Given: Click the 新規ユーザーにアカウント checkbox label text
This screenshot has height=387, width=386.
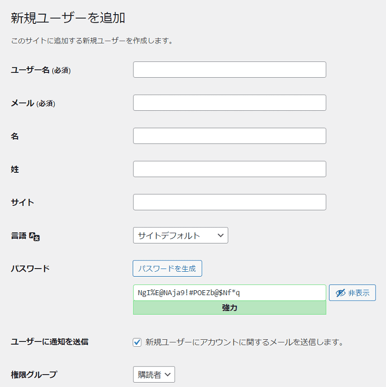Looking at the screenshot, I should pyautogui.click(x=244, y=342).
